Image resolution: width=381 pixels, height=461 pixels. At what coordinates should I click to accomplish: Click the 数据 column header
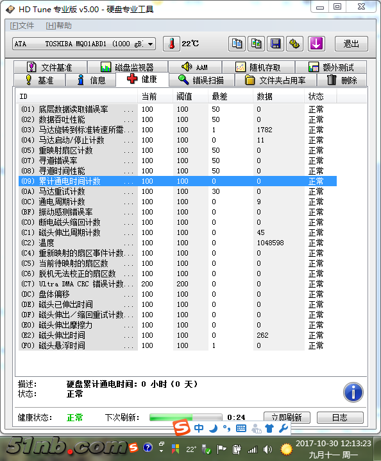(278, 96)
